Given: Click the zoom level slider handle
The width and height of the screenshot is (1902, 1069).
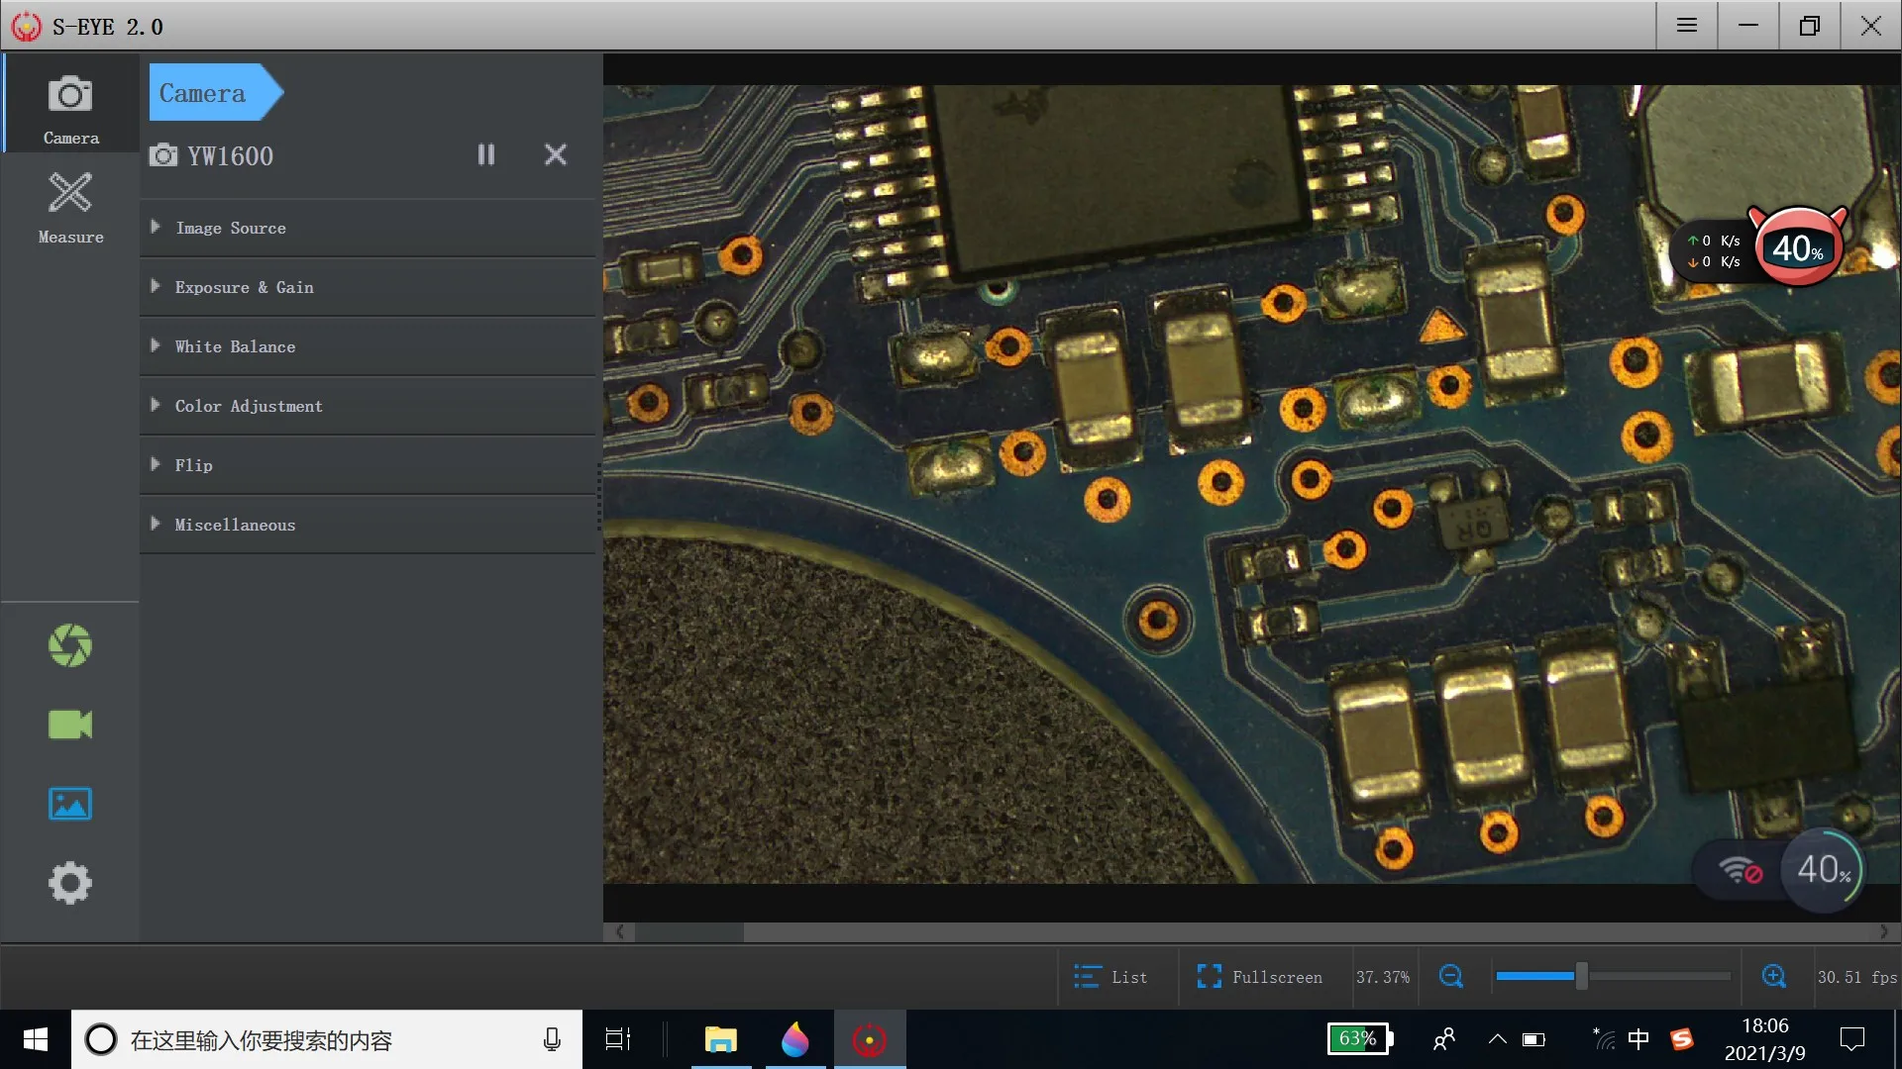Looking at the screenshot, I should (1582, 977).
